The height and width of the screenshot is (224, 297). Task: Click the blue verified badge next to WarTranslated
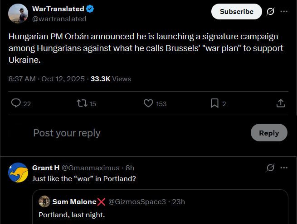coord(91,9)
